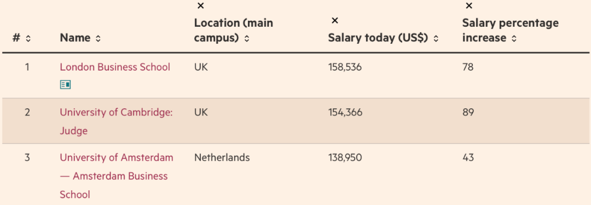Sort by Salary percentage increase arrows
591x205 pixels.
pyautogui.click(x=514, y=38)
